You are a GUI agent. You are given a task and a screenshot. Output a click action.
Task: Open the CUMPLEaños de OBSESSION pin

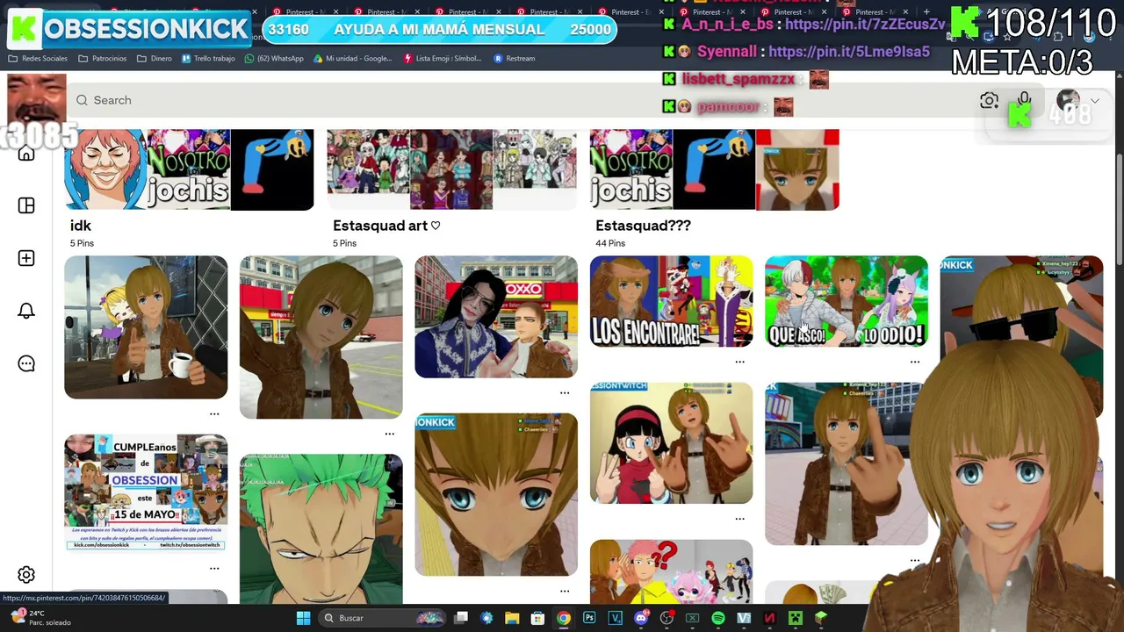coord(146,493)
